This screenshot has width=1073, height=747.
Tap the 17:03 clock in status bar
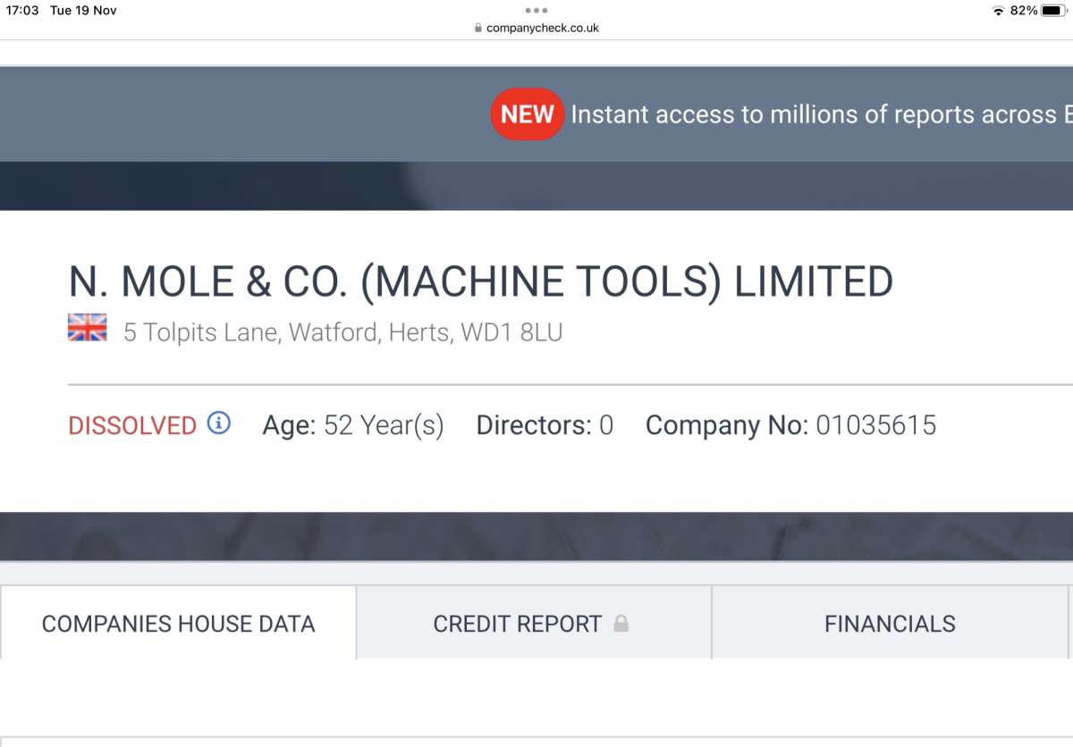point(22,11)
